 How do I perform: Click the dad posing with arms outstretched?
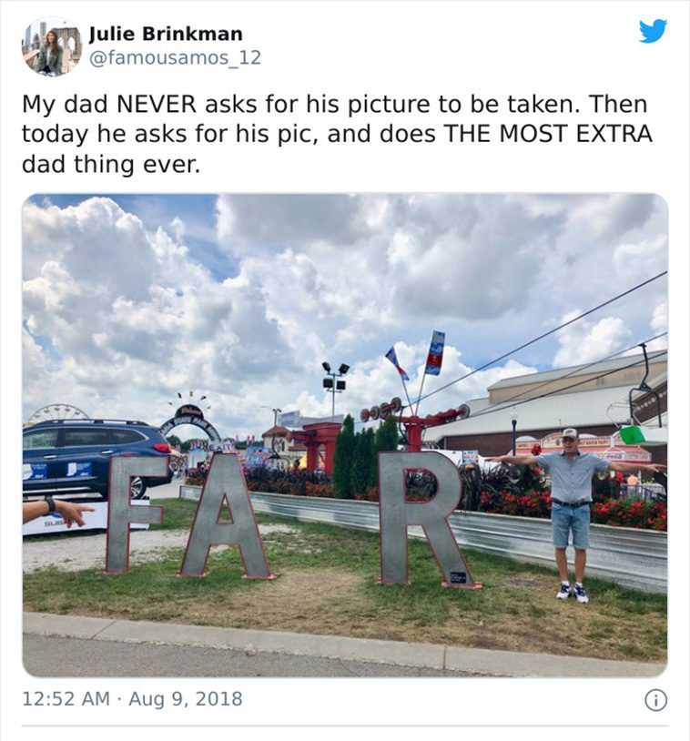coord(573,514)
